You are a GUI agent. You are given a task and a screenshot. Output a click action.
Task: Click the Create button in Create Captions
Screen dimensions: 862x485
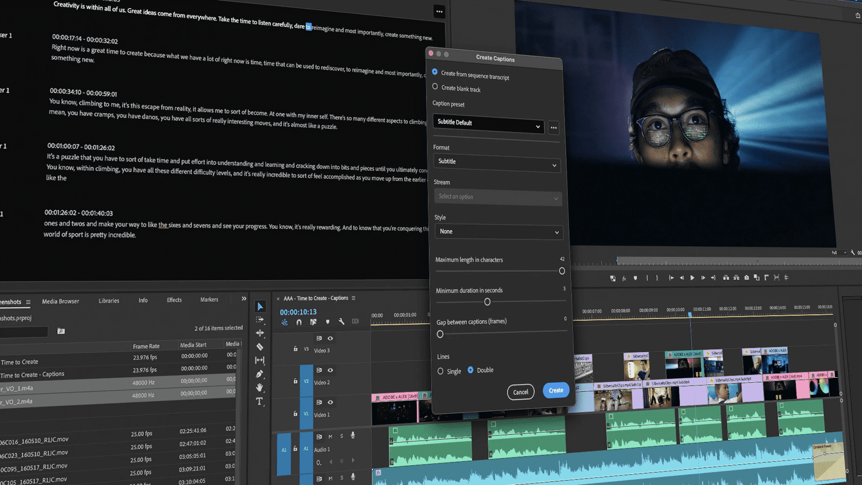pos(556,390)
